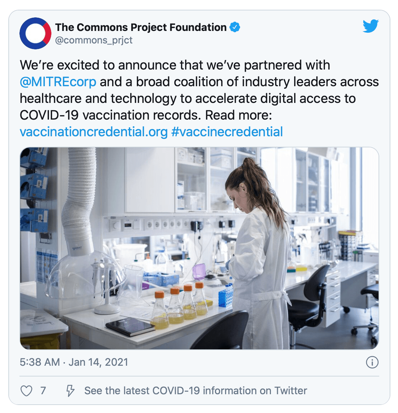Click the 'Read more:' text
Screen dimensions: 398x413
pos(238,115)
